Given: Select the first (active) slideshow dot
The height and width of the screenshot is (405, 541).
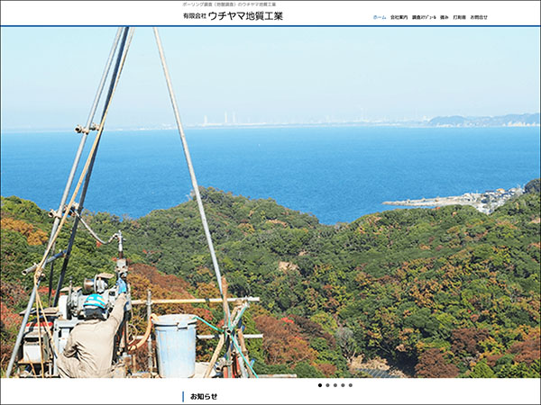Looking at the screenshot, I should pos(319,385).
